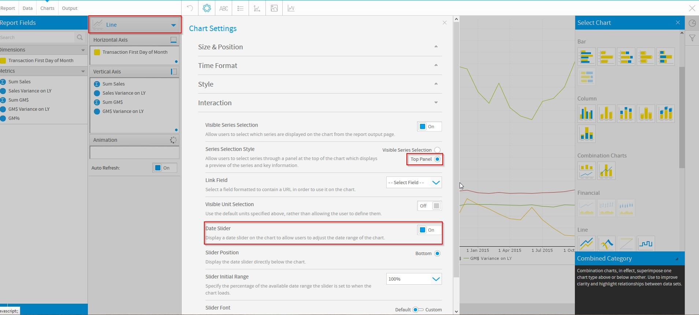Screen dimensions: 699x315
Task: Click the Chart Settings scrollbar down arrow
Action: coord(456,311)
